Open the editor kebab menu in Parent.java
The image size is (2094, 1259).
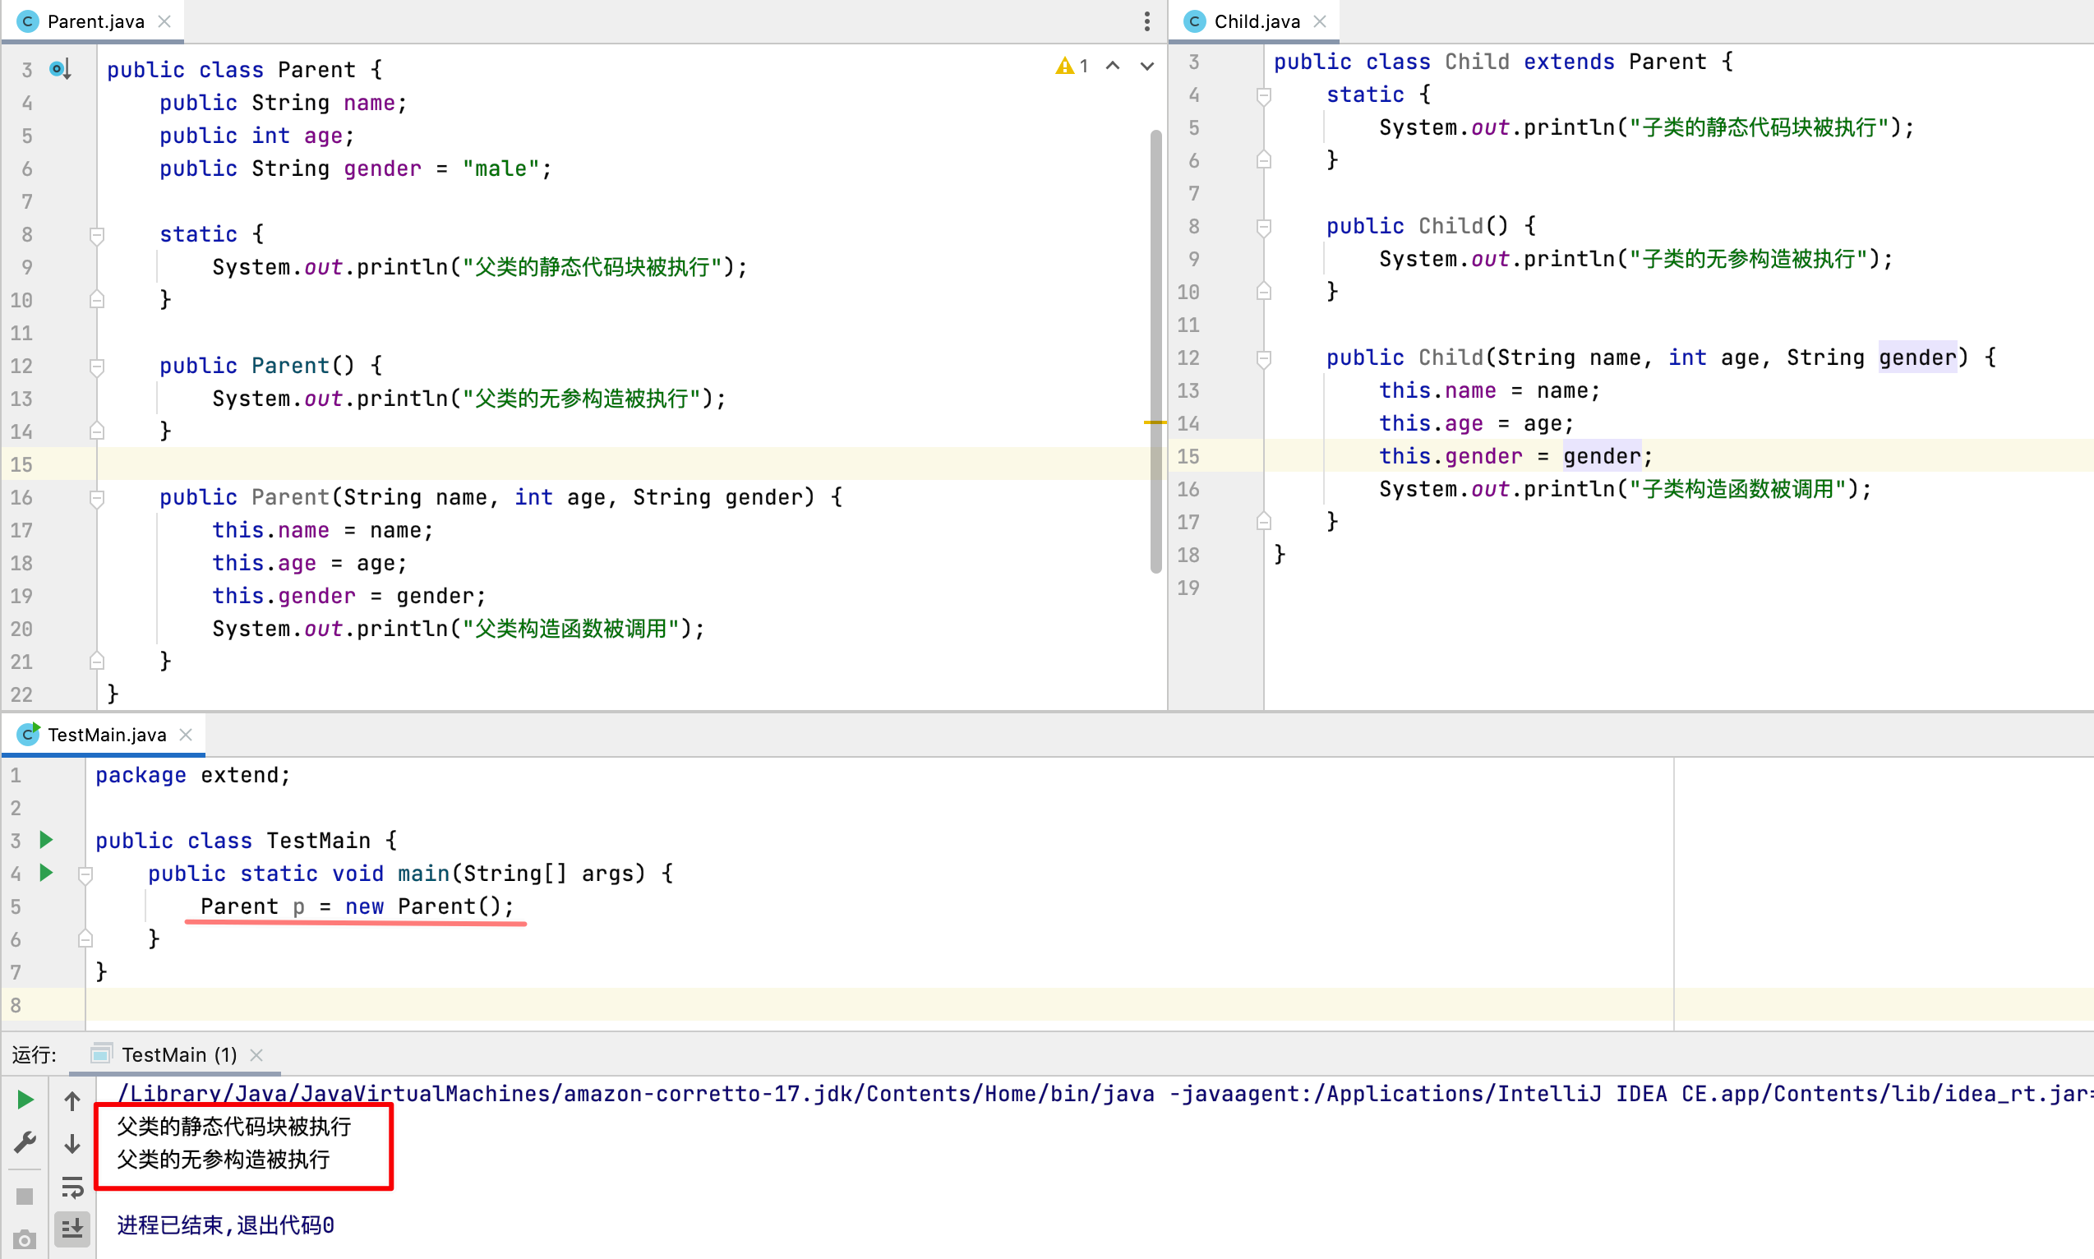[1146, 21]
